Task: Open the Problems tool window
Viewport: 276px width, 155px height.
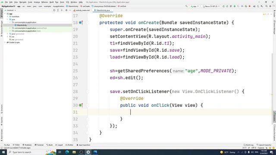Action: pos(27,145)
